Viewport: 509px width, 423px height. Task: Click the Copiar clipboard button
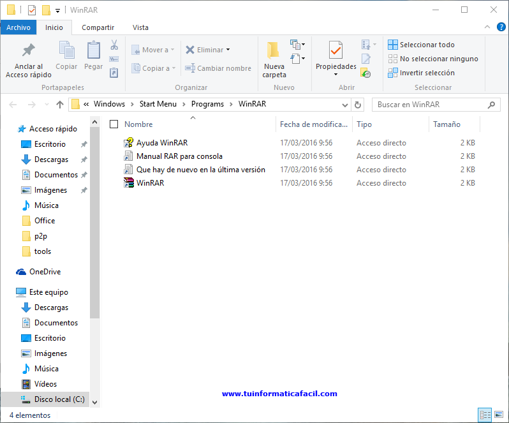click(66, 56)
